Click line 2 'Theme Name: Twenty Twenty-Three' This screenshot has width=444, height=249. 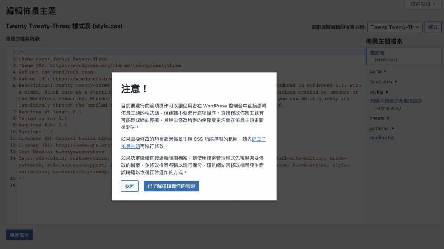(63, 59)
